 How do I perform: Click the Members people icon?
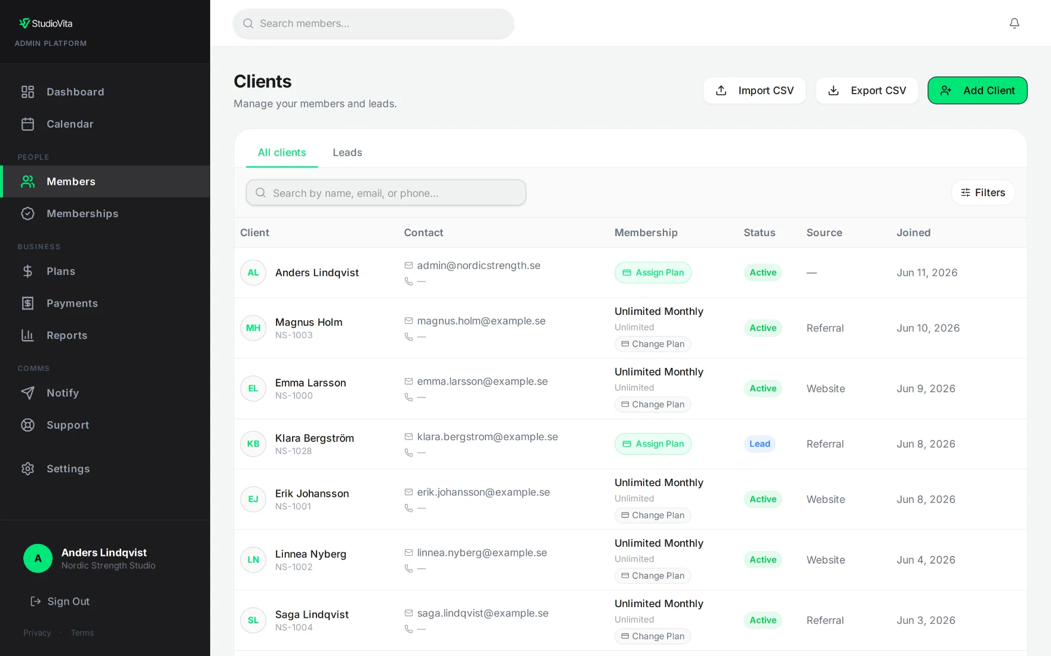point(27,181)
